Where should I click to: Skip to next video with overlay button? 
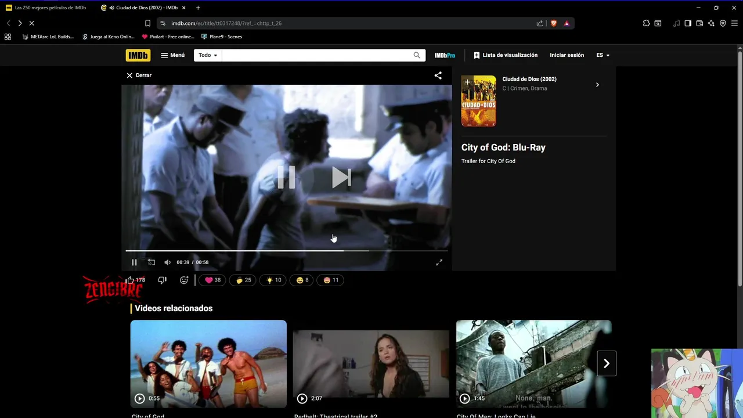pyautogui.click(x=341, y=178)
